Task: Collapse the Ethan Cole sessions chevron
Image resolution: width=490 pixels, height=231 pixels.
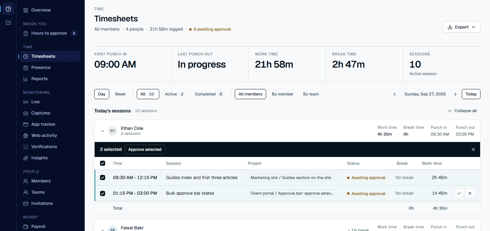Action: (102, 131)
